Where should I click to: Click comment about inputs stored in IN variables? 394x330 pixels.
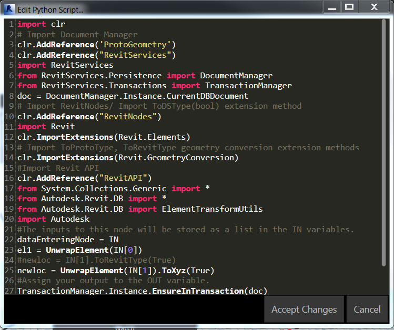pos(186,229)
